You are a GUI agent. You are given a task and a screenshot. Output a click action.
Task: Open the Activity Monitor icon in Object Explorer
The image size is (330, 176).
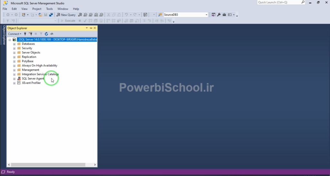(52, 34)
